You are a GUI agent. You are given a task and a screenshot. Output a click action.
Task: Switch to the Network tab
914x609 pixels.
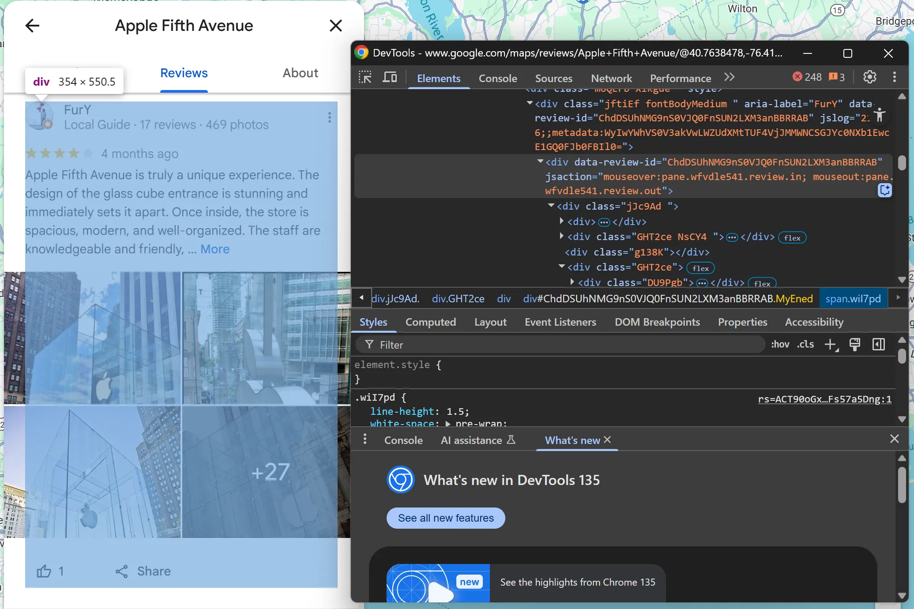[x=611, y=78]
